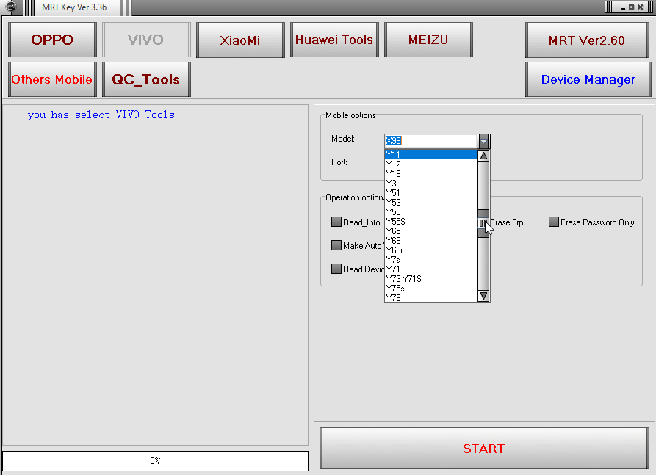
Task: Open the Others Mobile section
Action: click(x=51, y=79)
